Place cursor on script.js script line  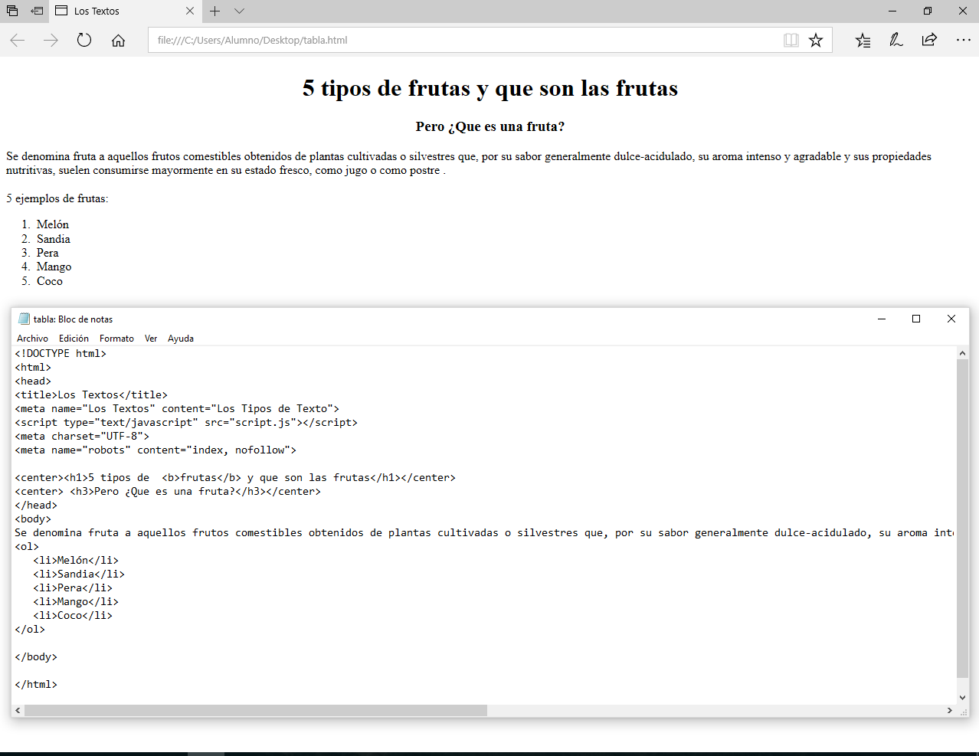(x=186, y=422)
